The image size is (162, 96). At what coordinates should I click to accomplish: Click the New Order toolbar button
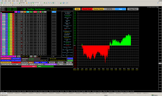22,3
